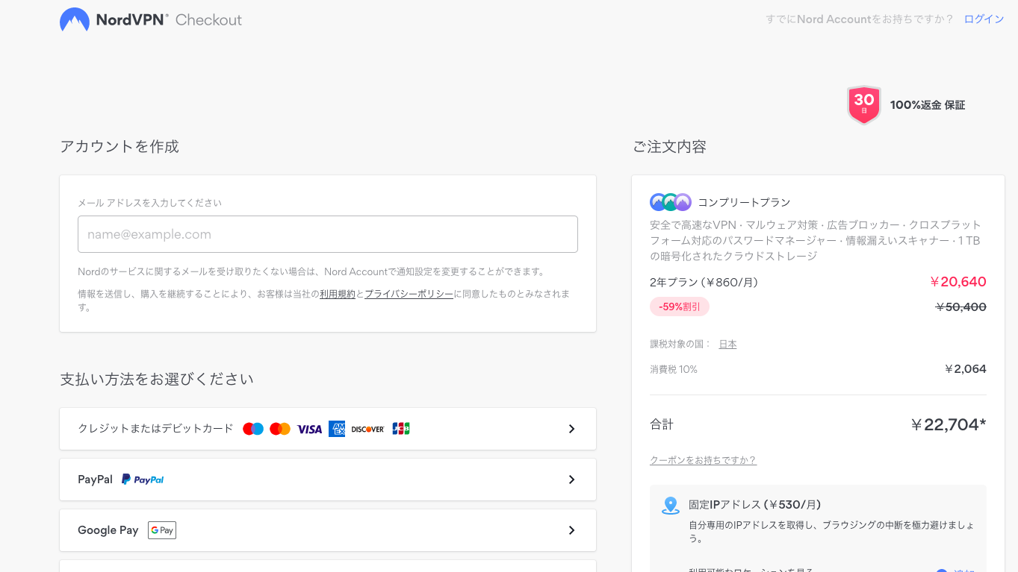Viewport: 1018px width, 572px height.
Task: Click the ￥20,640 plan price
Action: [958, 282]
